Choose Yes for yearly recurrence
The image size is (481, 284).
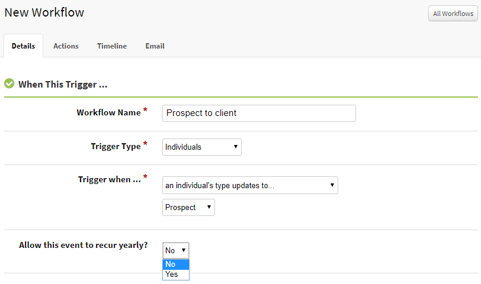coord(176,275)
